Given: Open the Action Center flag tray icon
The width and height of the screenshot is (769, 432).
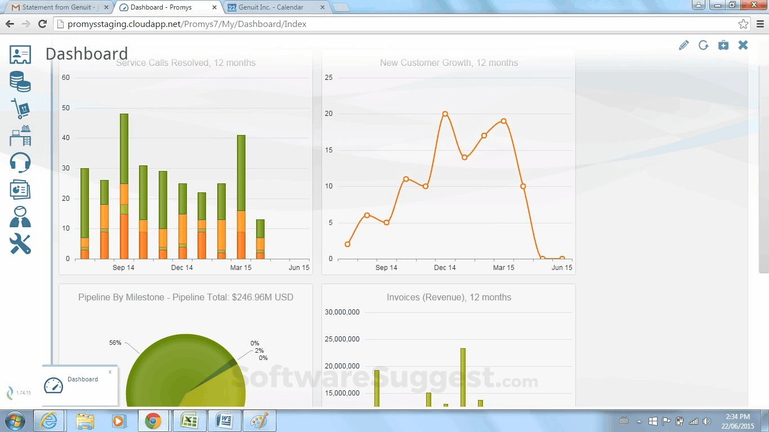Looking at the screenshot, I should pos(666,421).
